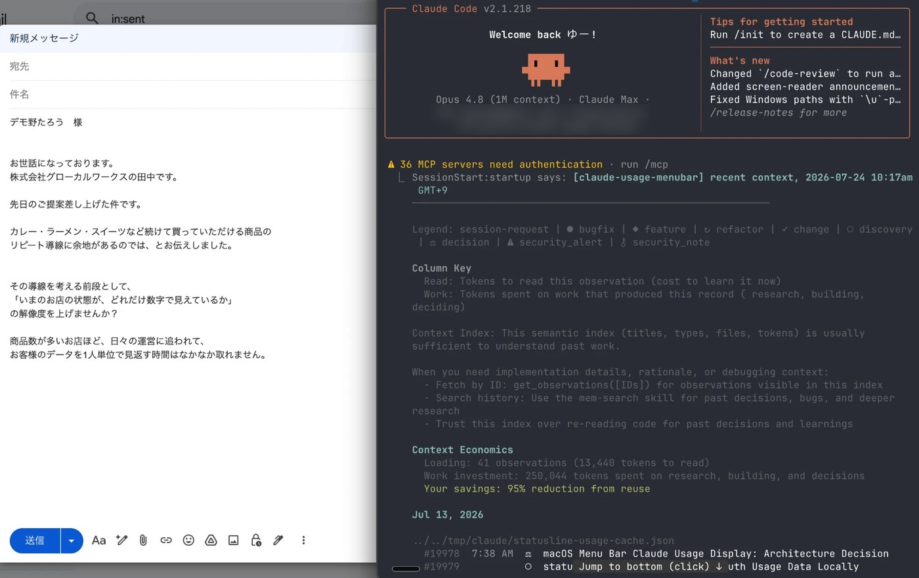
Task: Click the 'What's new' heading in terminal
Action: (x=740, y=60)
